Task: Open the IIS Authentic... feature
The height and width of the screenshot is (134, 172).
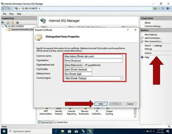Action: (x=97, y=112)
